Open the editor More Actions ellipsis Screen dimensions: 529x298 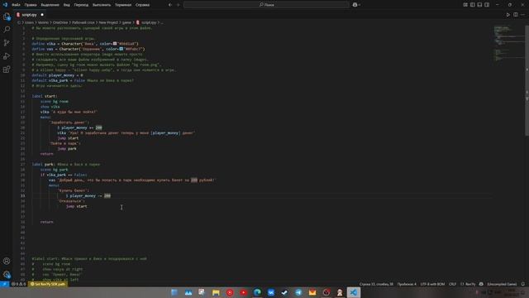click(x=523, y=15)
